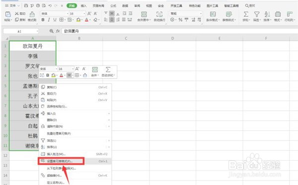This screenshot has height=185, width=298.
Task: Open ribbon borders dropdown arrow
Action: click(65, 20)
